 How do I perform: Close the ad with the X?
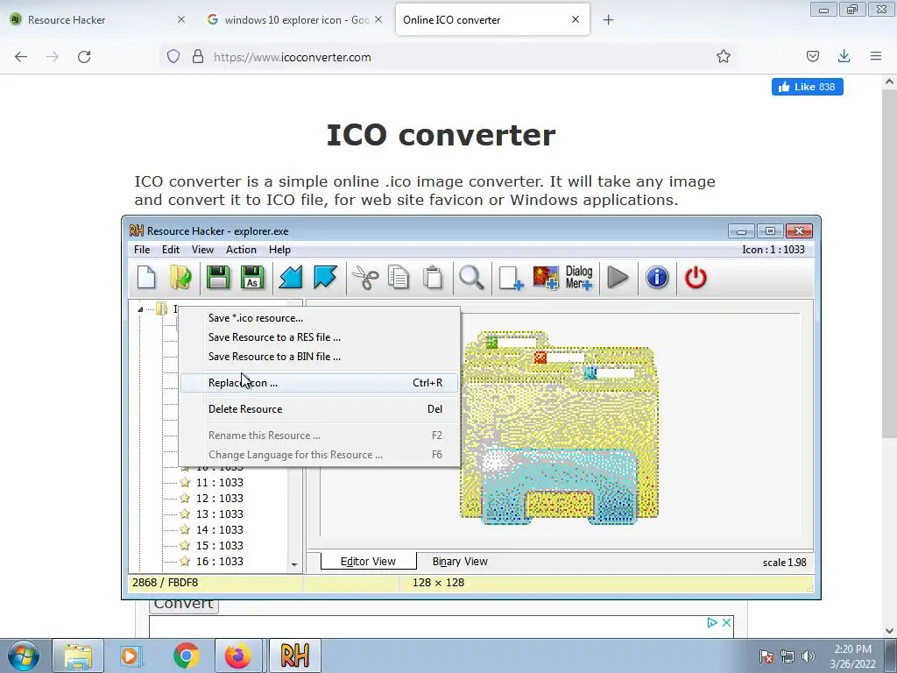coord(726,623)
